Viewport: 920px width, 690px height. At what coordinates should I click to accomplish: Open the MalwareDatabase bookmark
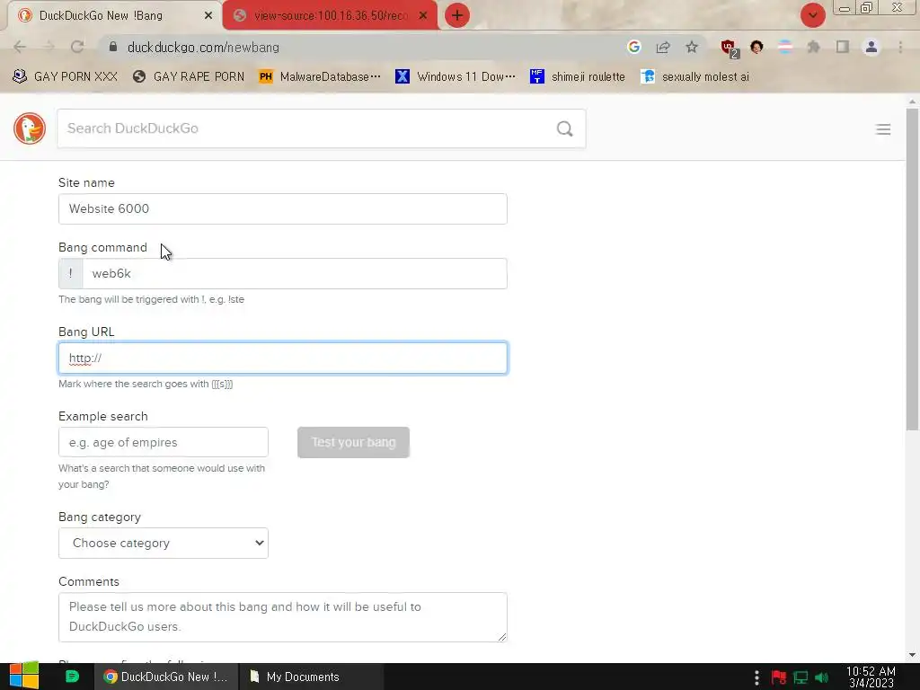(321, 76)
